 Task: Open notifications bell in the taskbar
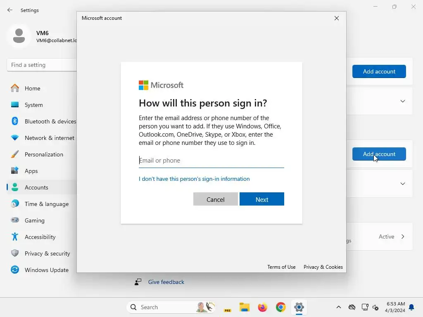point(411,307)
